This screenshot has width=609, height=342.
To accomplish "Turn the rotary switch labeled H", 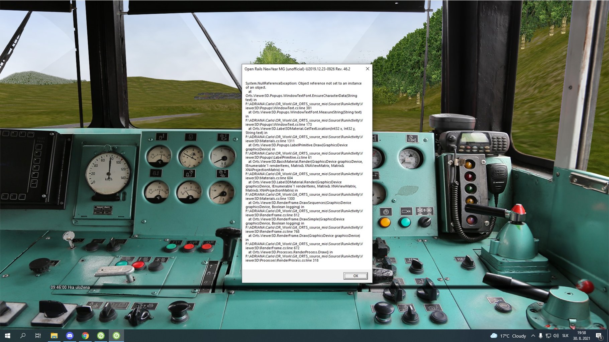I will 416,265.
